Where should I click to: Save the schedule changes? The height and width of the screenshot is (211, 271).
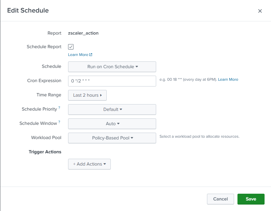click(251, 199)
